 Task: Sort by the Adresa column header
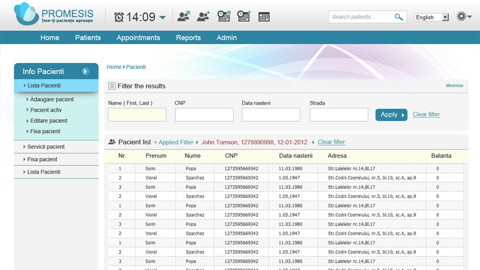coord(337,156)
